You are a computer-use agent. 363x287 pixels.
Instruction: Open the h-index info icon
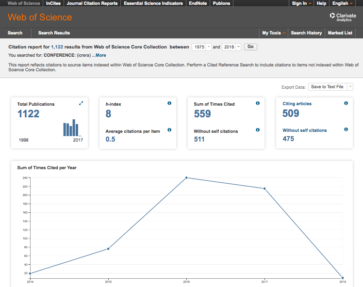(x=169, y=103)
